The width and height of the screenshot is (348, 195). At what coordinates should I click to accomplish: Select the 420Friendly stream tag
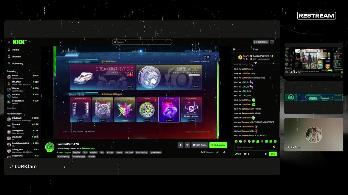tap(64, 157)
